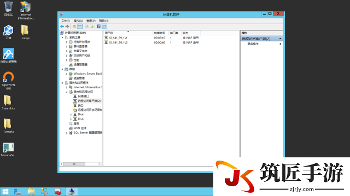Expand the 事件查看器 node arrow
The image size is (350, 196).
coord(67,46)
